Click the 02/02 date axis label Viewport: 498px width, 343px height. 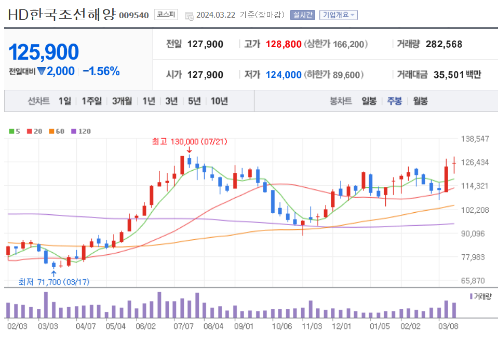pyautogui.click(x=410, y=326)
